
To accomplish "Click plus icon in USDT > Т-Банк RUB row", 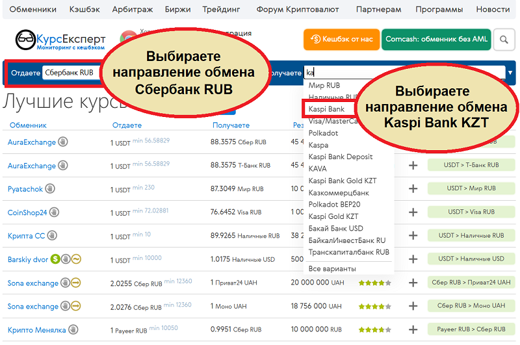I will coord(413,165).
